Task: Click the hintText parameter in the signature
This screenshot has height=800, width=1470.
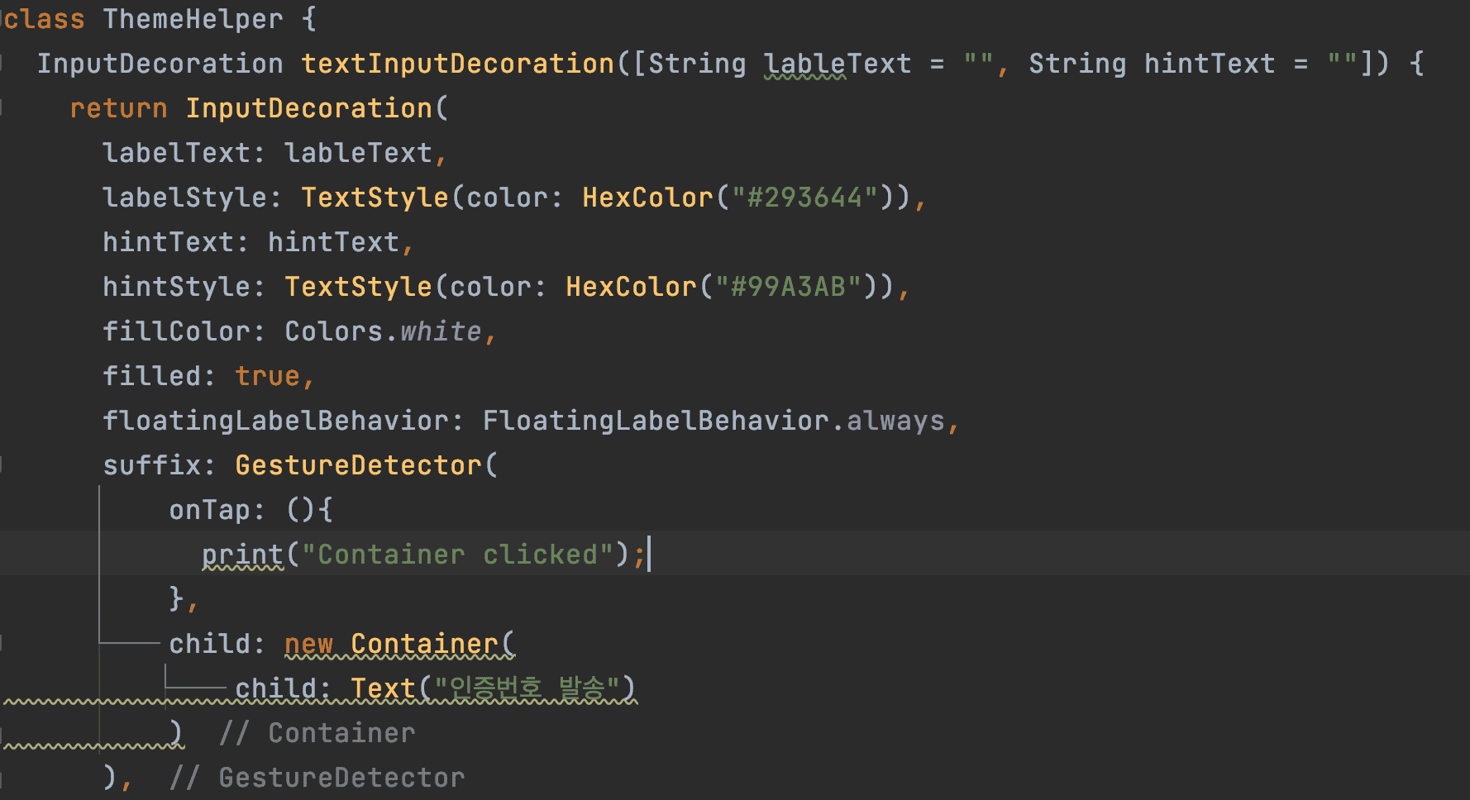Action: (x=1209, y=64)
